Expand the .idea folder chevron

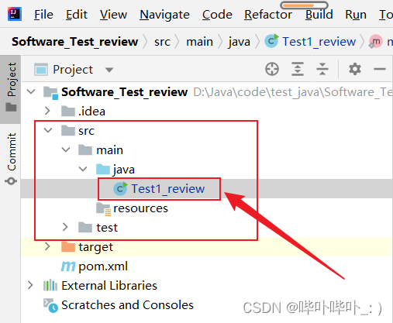tap(47, 111)
